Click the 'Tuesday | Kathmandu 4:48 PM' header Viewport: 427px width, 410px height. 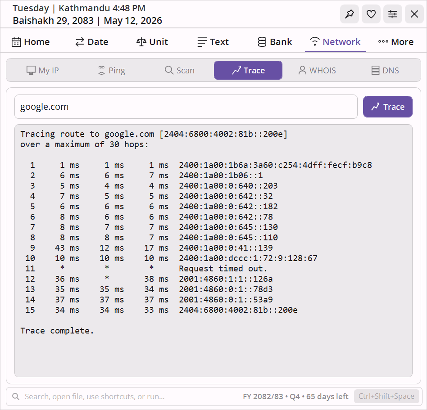pos(79,8)
